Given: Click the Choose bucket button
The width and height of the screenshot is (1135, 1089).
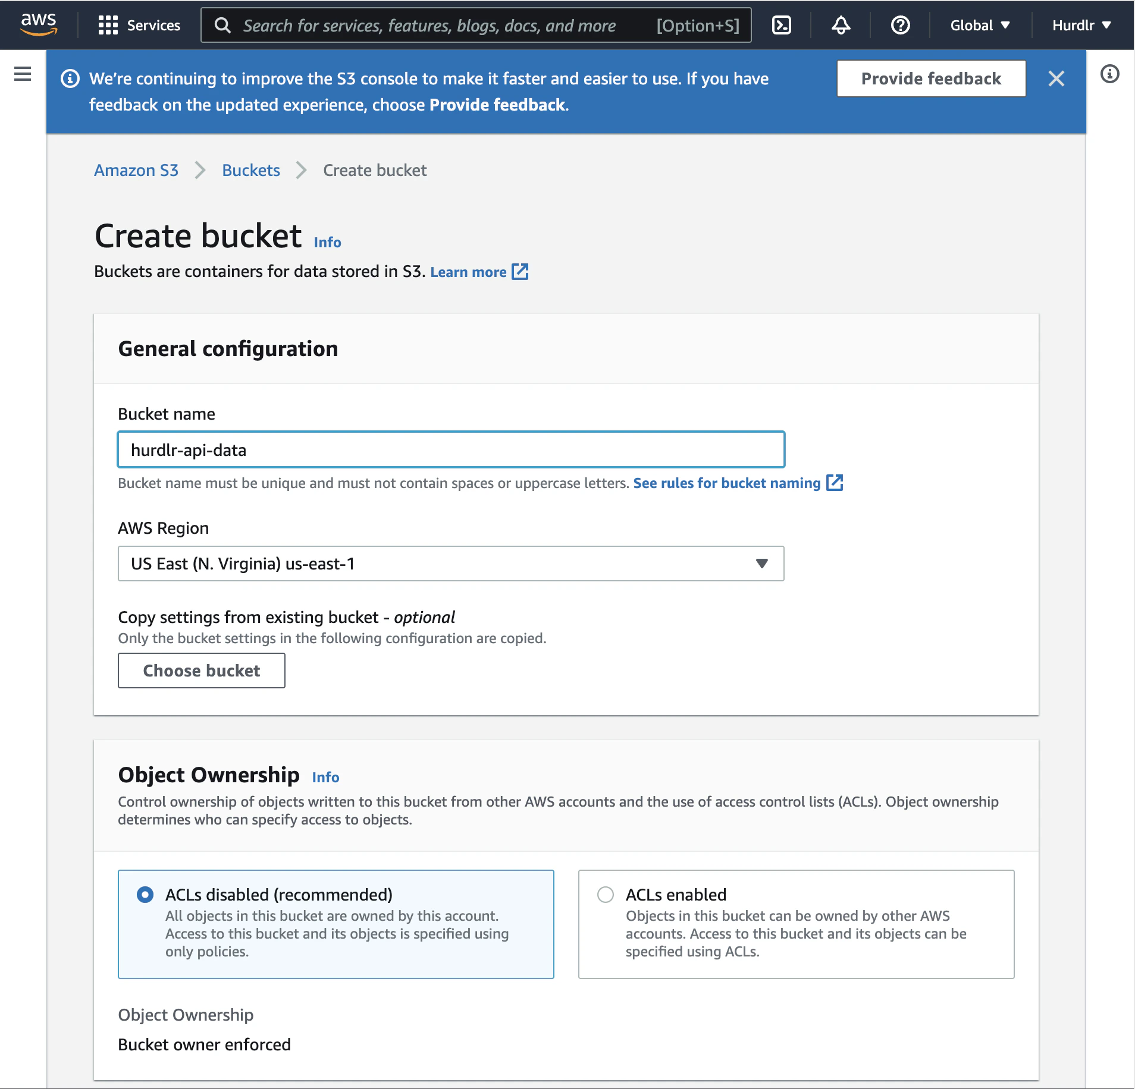Looking at the screenshot, I should (x=202, y=671).
